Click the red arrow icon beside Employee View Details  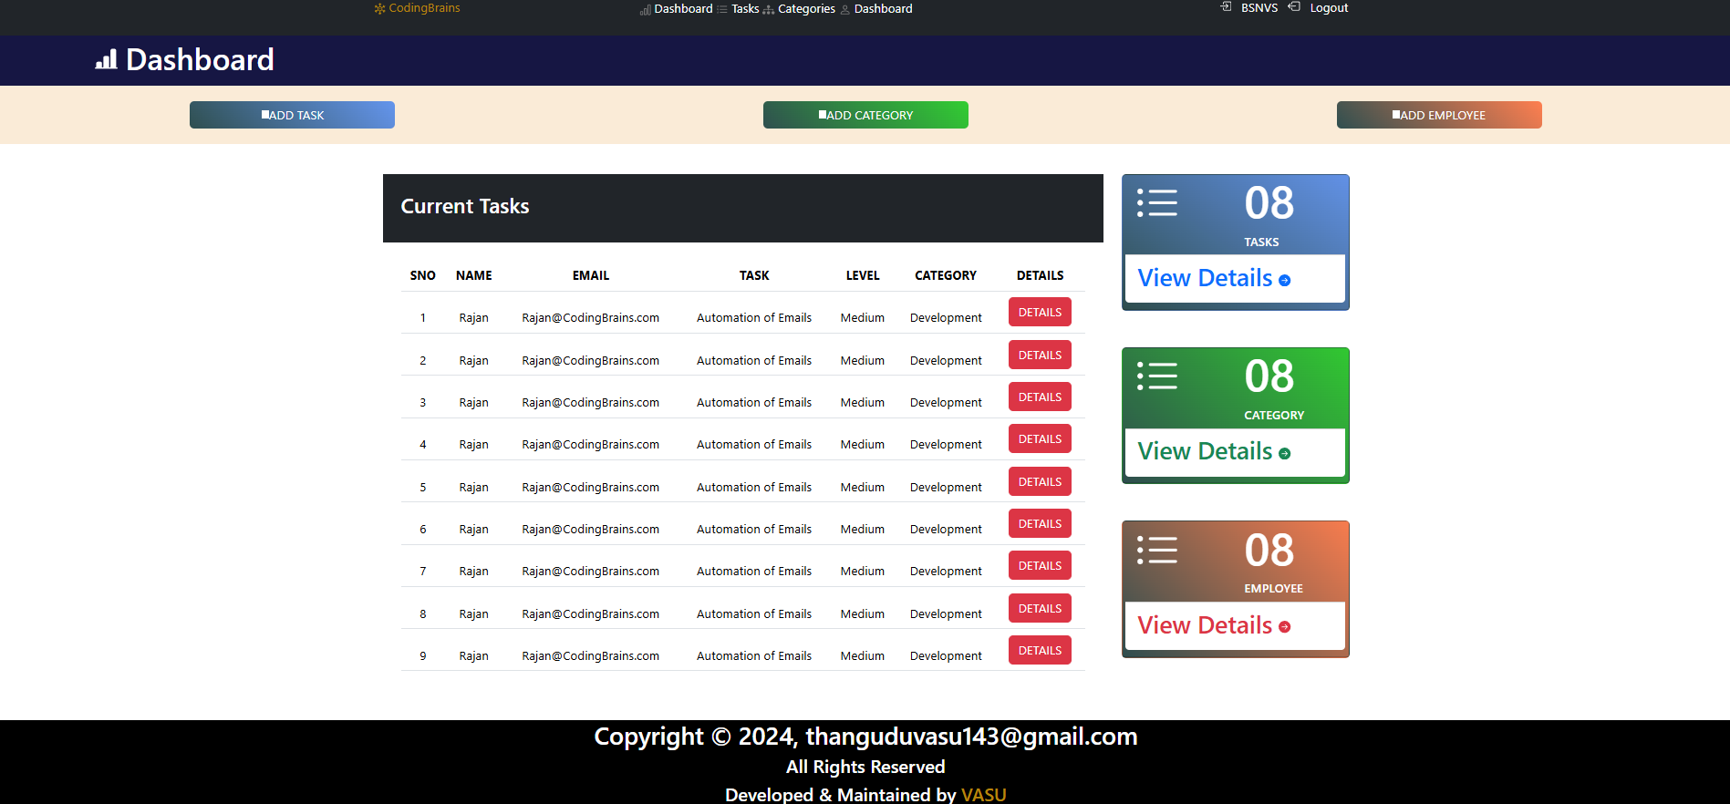tap(1284, 627)
